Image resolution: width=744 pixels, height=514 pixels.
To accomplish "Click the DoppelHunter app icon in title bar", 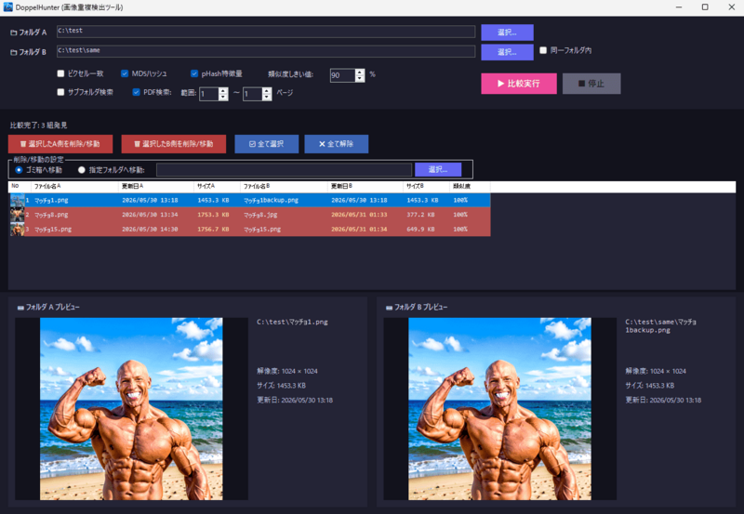I will click(x=7, y=7).
